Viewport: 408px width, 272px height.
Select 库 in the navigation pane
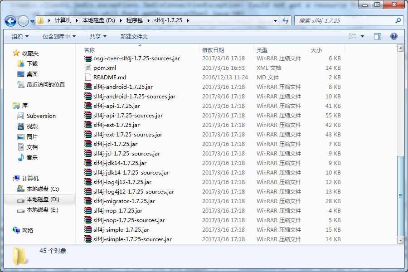point(25,106)
